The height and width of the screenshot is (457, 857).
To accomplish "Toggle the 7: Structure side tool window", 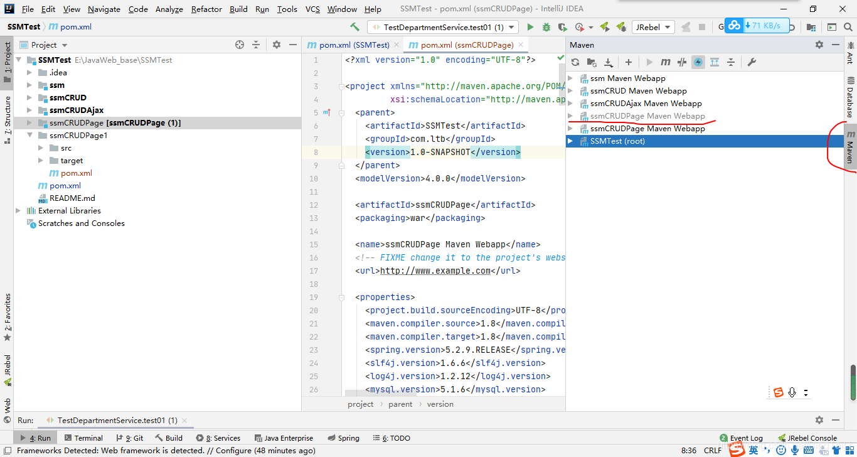I will [x=7, y=119].
